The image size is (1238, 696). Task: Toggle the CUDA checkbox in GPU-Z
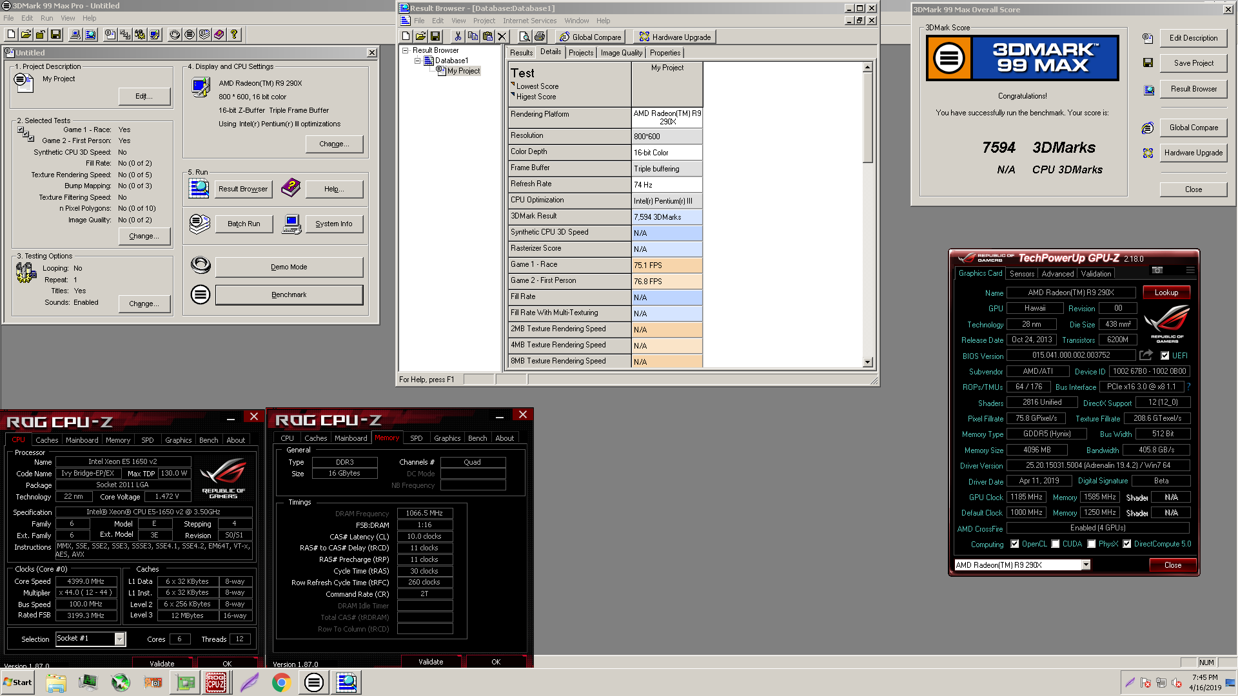click(1056, 544)
